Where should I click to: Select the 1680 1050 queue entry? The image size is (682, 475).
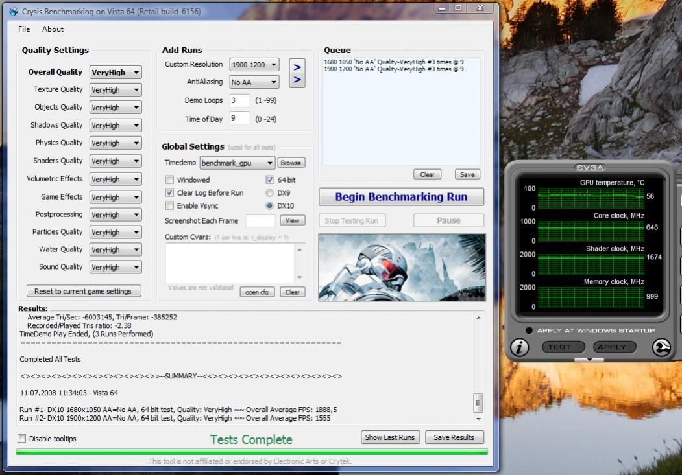coord(394,62)
